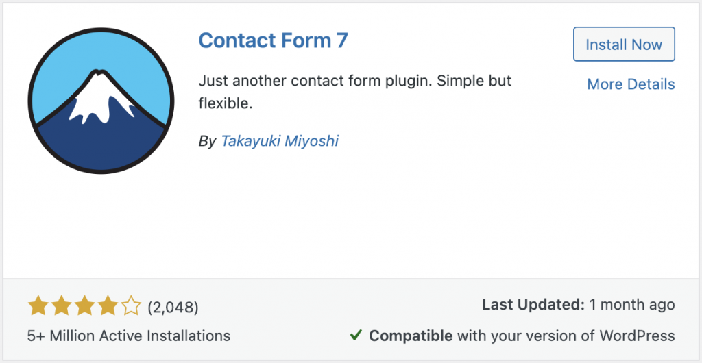Click the 5+ Million Active Installations text
702x363 pixels.
click(x=129, y=336)
